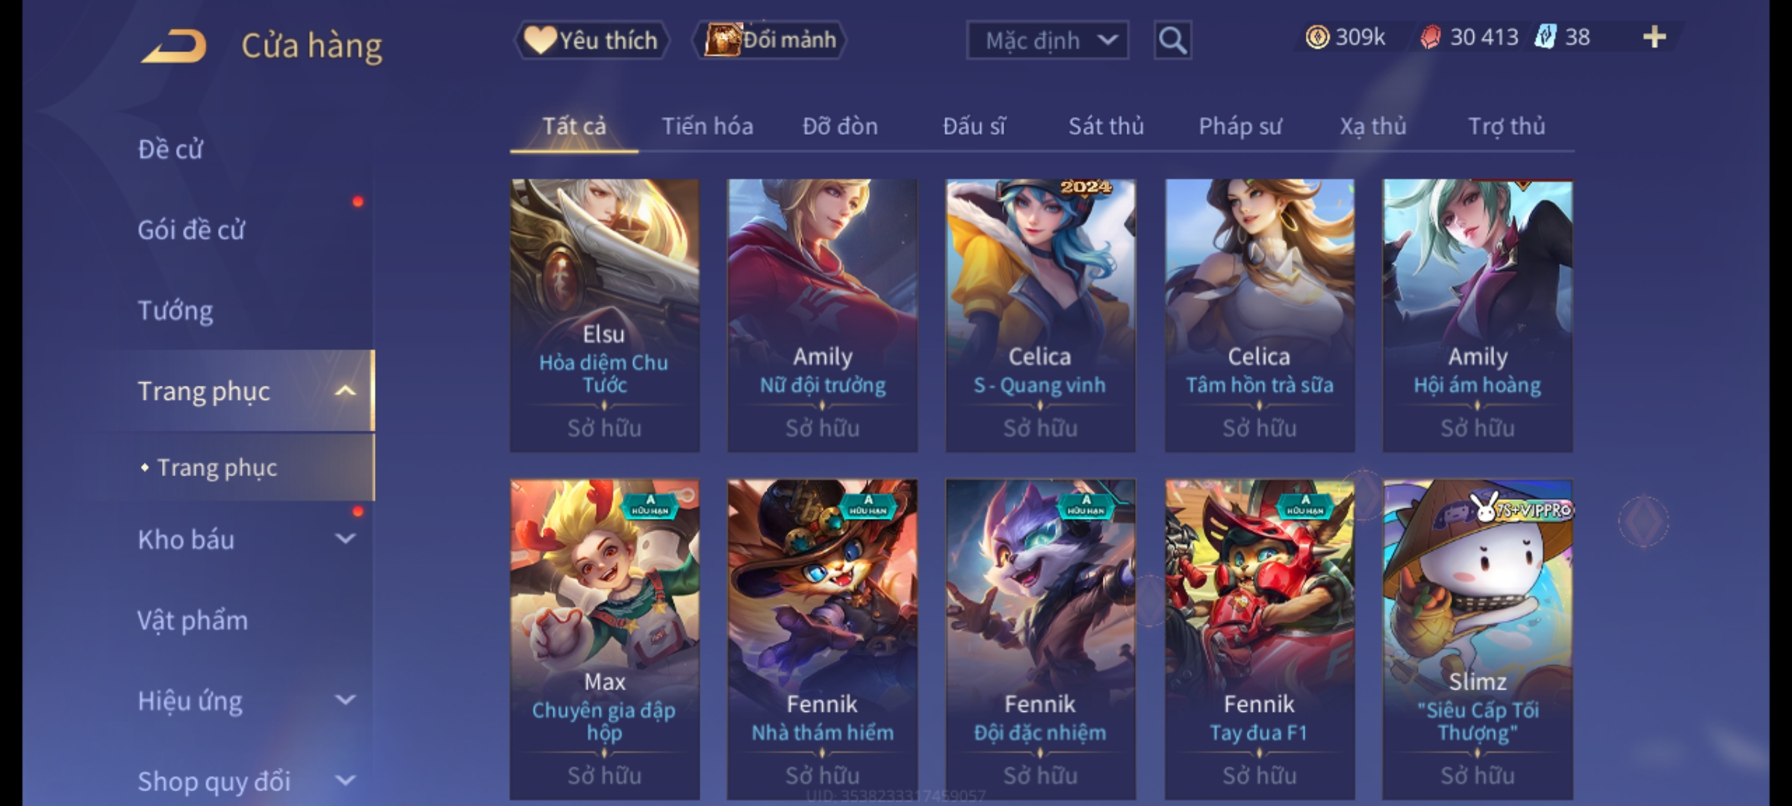Click the golden back arrow icon
This screenshot has width=1792, height=806.
coord(174,46)
